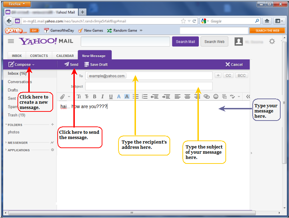Switch to the INBOX tab
Image resolution: width=289 pixels, height=218 pixels.
[x=17, y=56]
